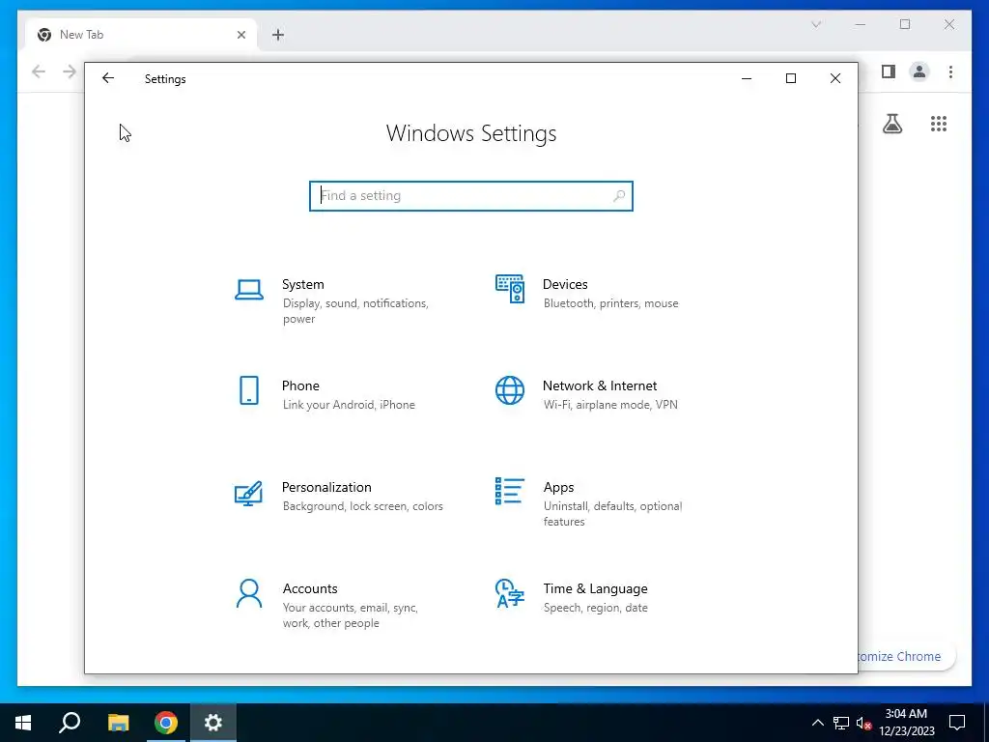Click 'Background, lock screen, colors' text
Screen dimensions: 989x742
[363, 506]
